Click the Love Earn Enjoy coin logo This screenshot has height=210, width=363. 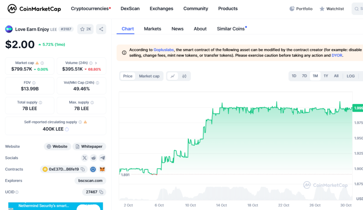[9, 29]
